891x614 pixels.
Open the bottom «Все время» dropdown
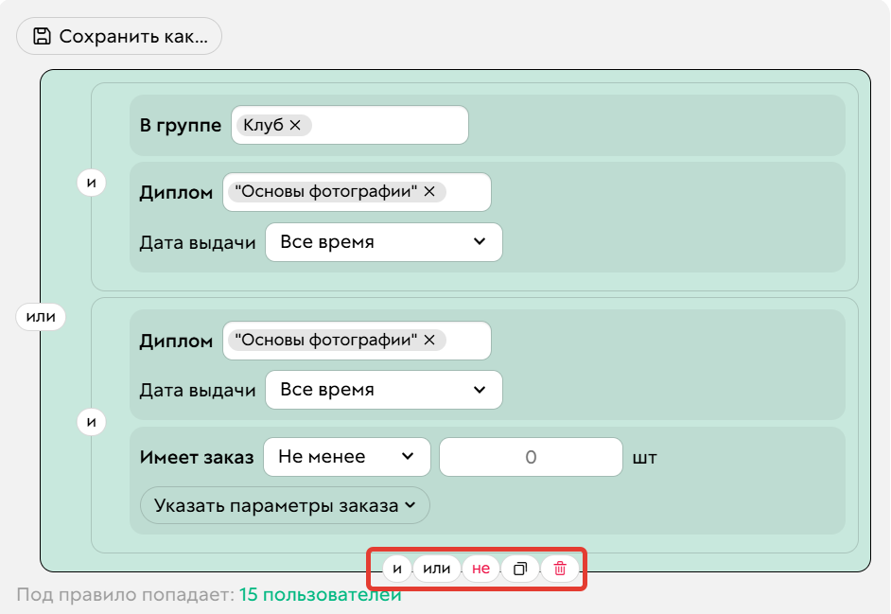click(383, 389)
